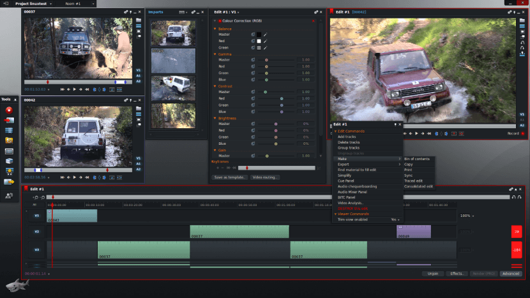Toggle V1 track button in 00037 viewer
Image resolution: width=530 pixels, height=298 pixels.
[138, 70]
